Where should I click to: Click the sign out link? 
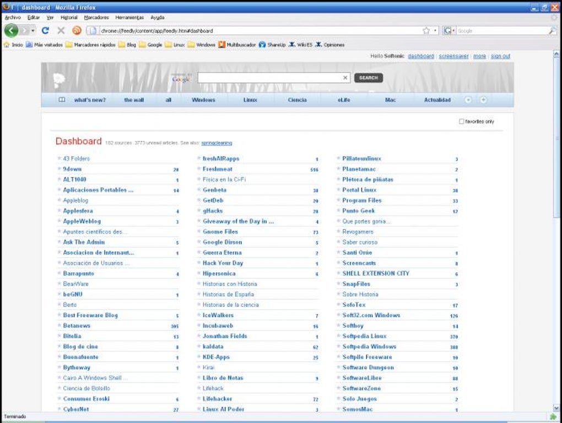click(500, 56)
